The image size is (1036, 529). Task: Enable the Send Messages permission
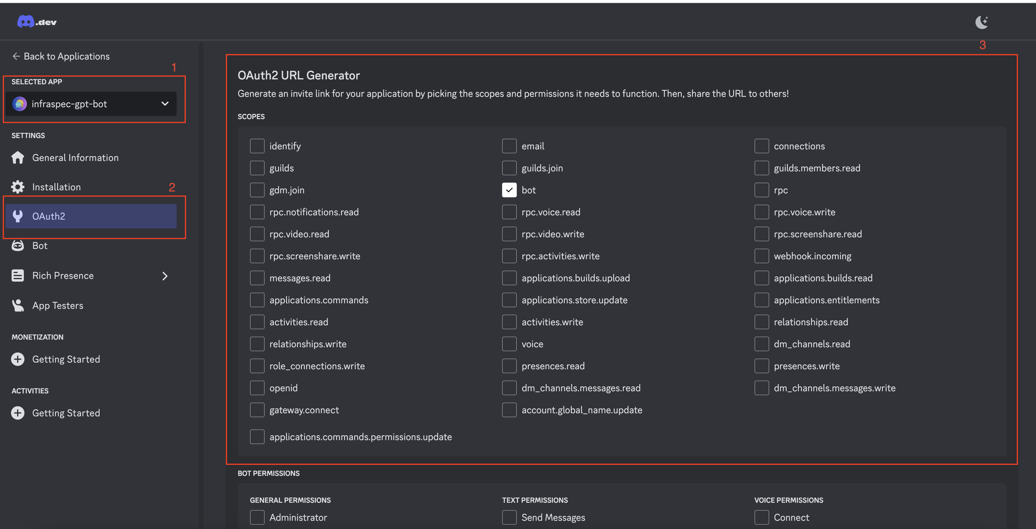tap(509, 518)
